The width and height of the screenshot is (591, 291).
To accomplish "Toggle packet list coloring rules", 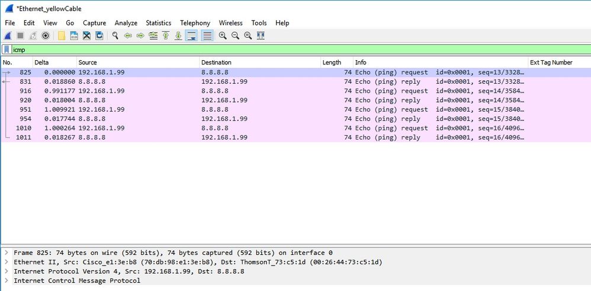I will (207, 35).
